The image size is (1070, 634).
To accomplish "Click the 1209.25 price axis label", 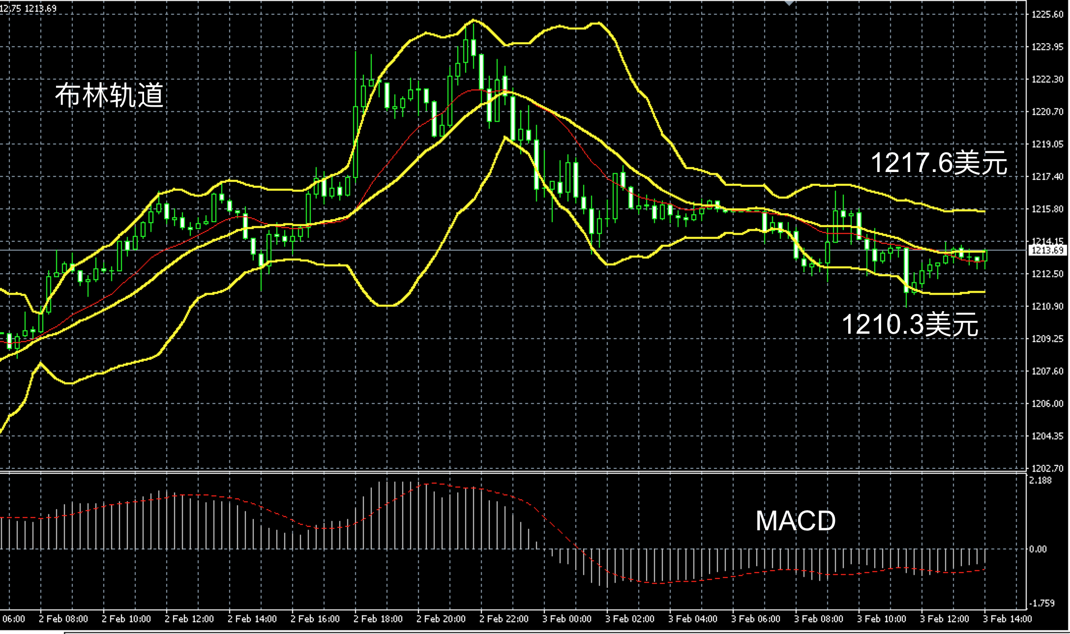I will (x=1047, y=339).
